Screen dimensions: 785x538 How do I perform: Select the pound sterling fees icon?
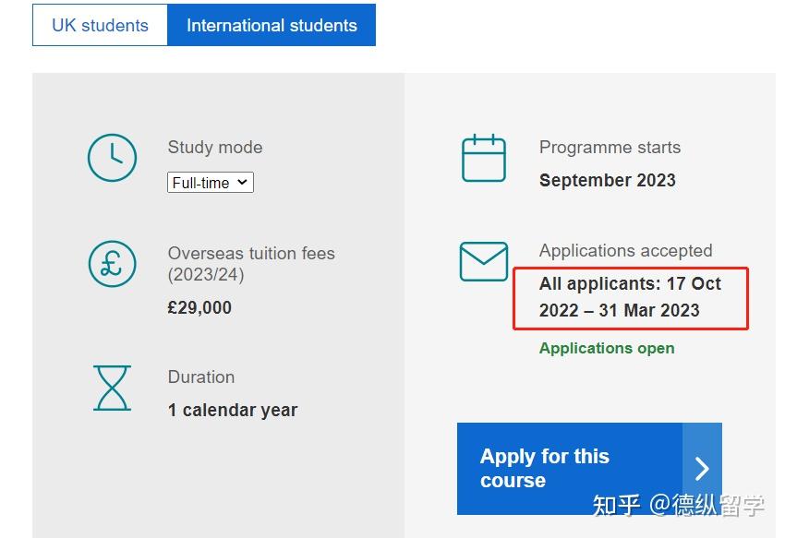(112, 264)
